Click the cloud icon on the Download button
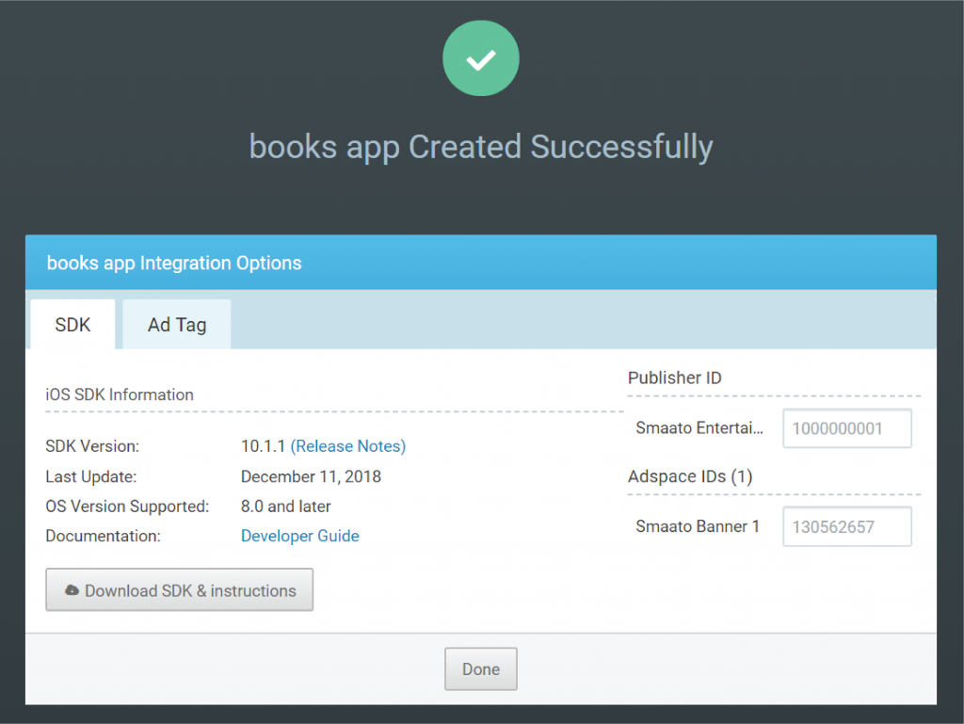This screenshot has width=964, height=724. tap(72, 590)
